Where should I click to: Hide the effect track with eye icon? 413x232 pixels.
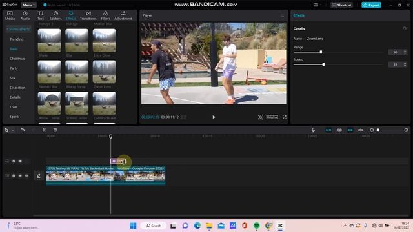(20, 161)
